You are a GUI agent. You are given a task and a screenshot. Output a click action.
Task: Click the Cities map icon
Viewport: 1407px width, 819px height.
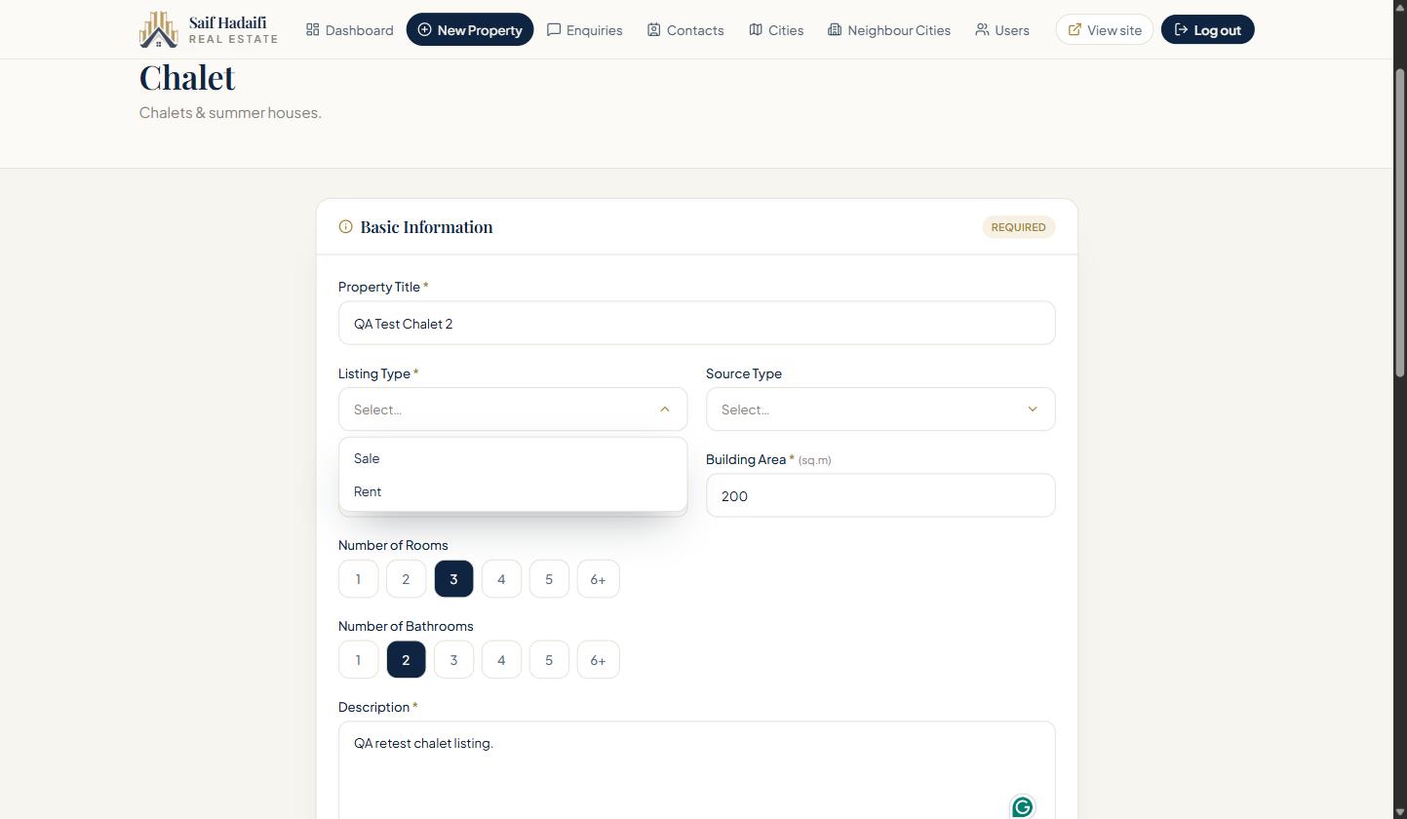click(x=756, y=29)
